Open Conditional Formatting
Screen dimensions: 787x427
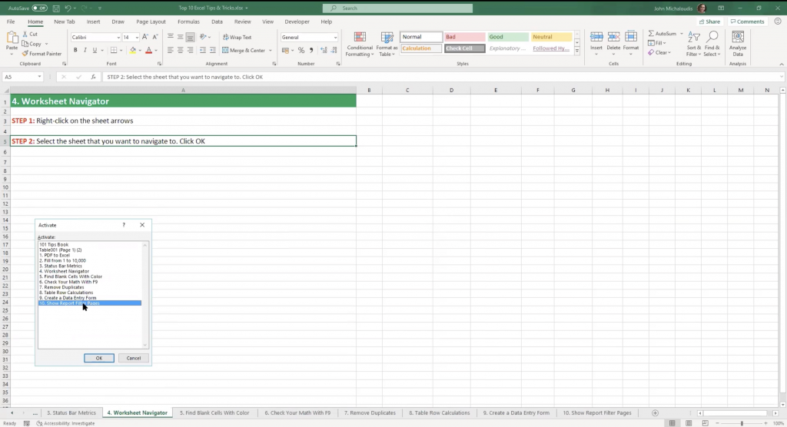[x=360, y=44]
